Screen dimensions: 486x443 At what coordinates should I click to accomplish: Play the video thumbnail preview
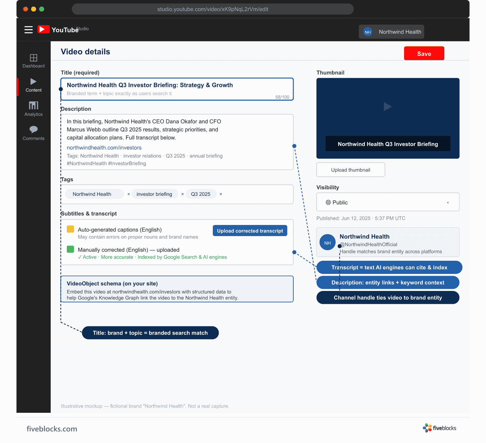pyautogui.click(x=387, y=107)
